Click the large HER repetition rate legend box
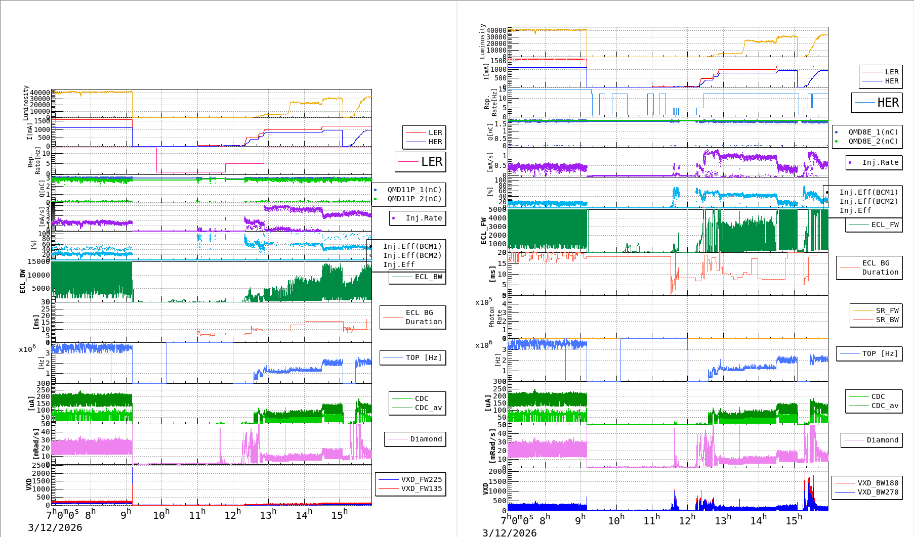The height and width of the screenshot is (537, 914). point(877,103)
